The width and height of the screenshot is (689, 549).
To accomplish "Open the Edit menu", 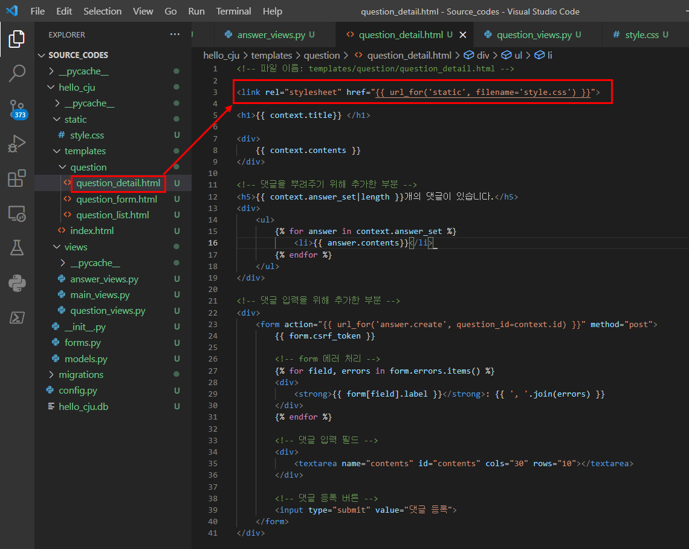I will coord(64,11).
